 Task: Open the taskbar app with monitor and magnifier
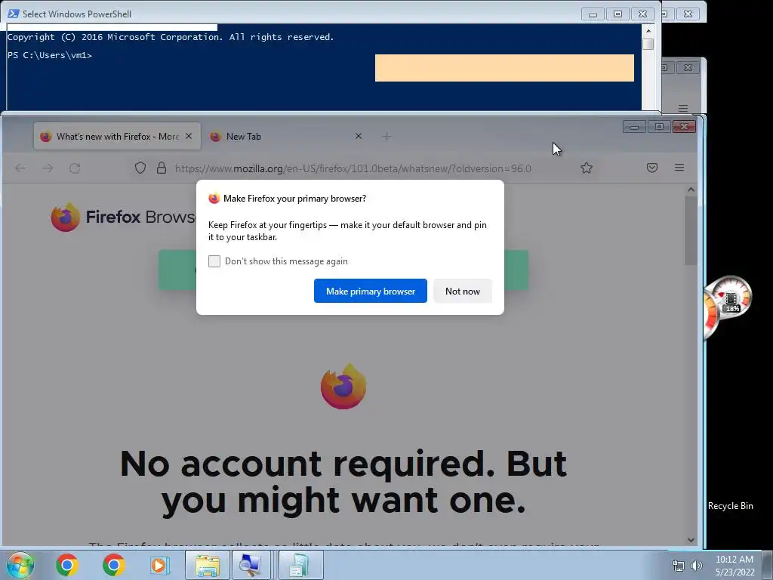tap(251, 565)
